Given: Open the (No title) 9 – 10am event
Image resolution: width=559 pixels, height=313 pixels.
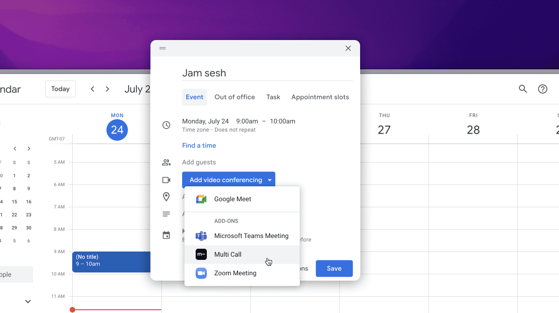Looking at the screenshot, I should pyautogui.click(x=112, y=262).
